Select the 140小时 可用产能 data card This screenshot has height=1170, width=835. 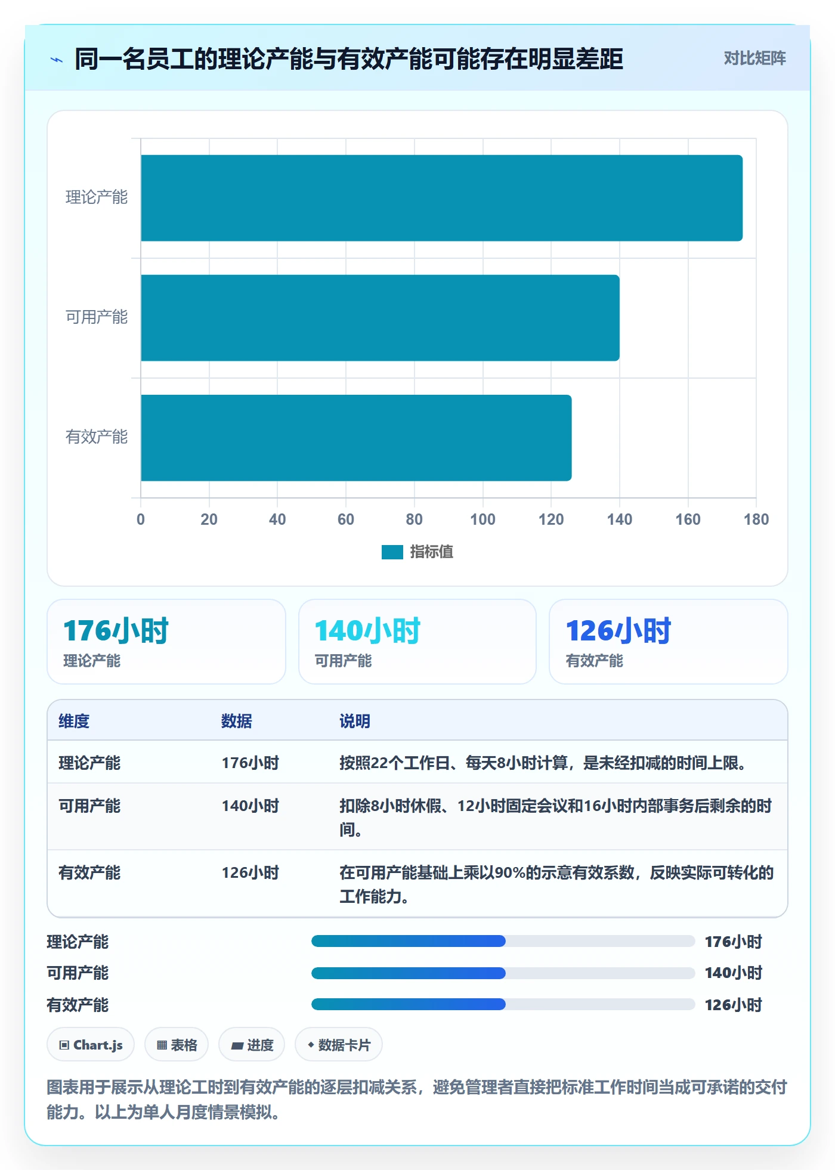click(x=417, y=642)
